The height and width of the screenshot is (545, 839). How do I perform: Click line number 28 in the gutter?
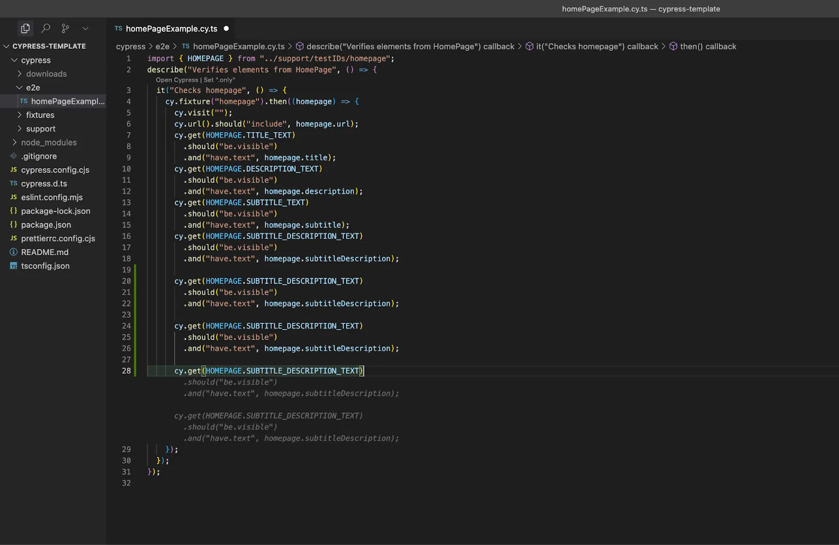126,371
